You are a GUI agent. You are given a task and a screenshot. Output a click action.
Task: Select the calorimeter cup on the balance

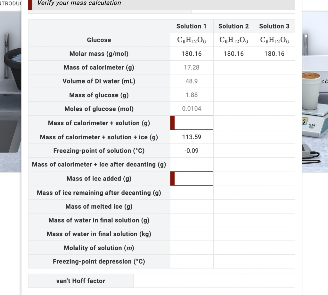[x=311, y=91]
